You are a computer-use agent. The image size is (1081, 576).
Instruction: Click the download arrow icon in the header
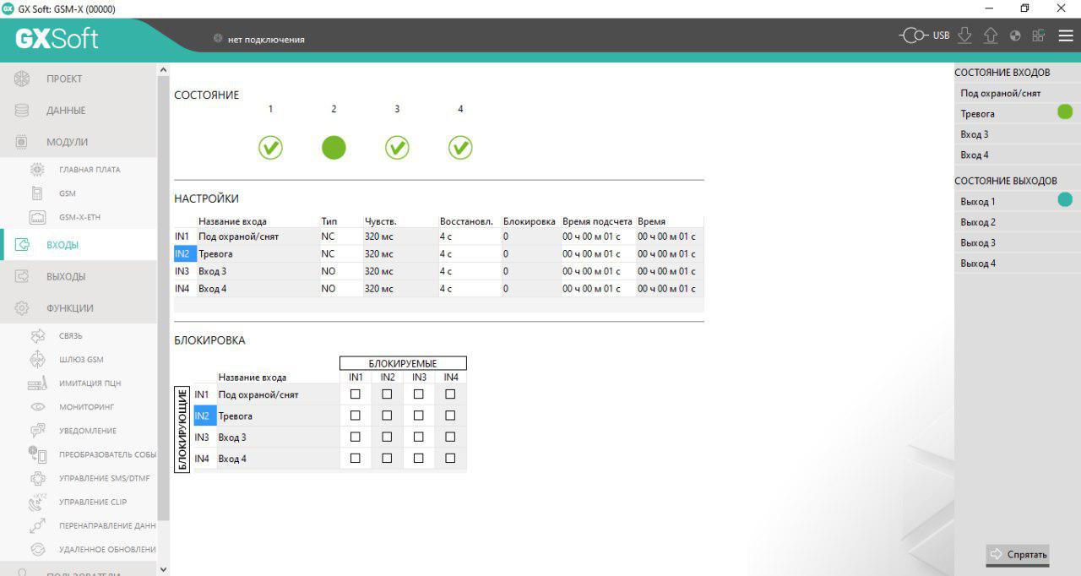point(965,36)
